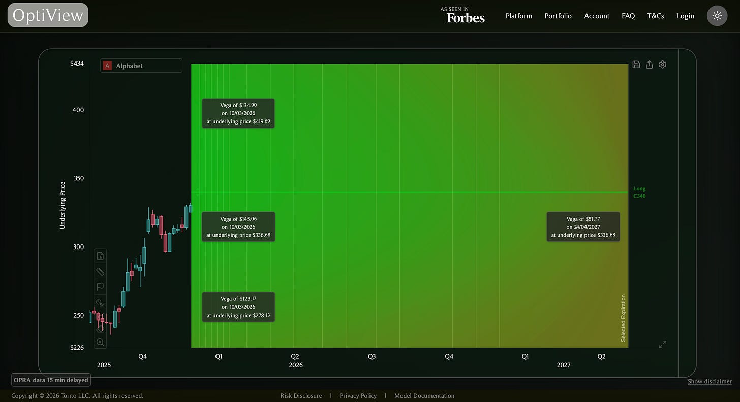This screenshot has height=402, width=740.
Task: Click the OPRA data 15 min delayed badge
Action: 51,380
